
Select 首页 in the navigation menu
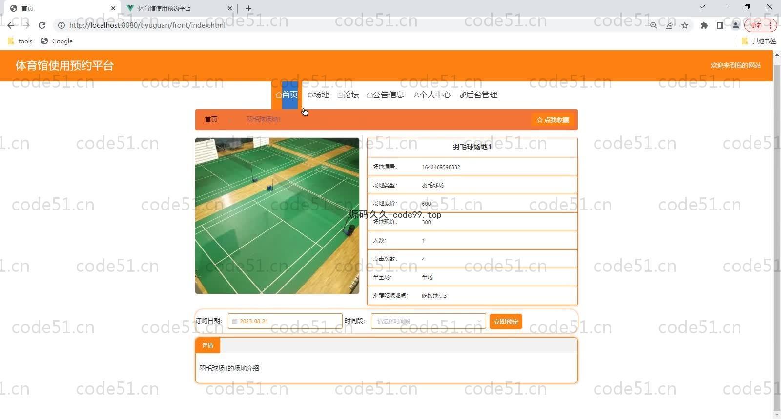click(287, 95)
